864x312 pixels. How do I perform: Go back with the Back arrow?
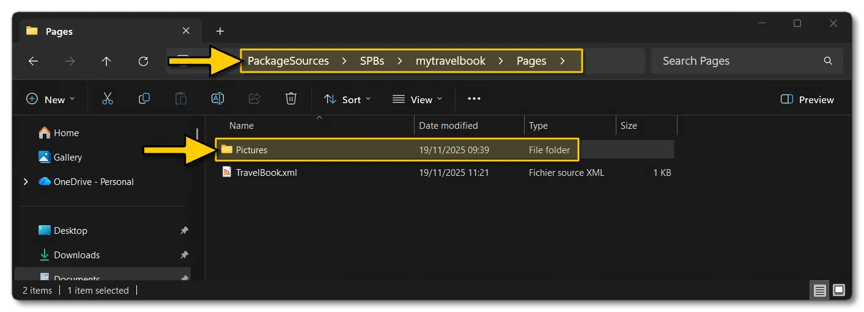coord(34,61)
